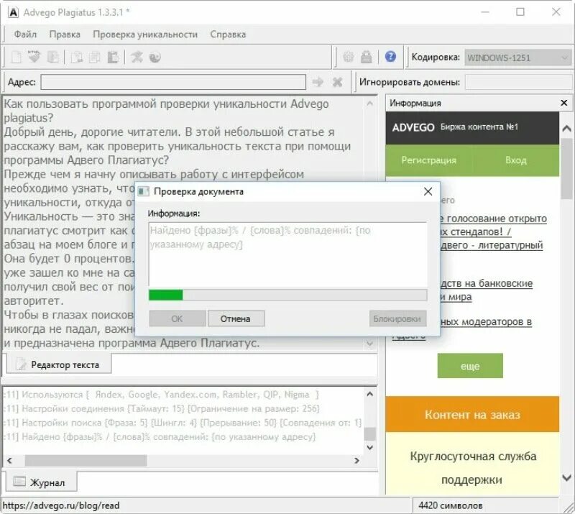Click the cut toolbar icon

[x=77, y=57]
